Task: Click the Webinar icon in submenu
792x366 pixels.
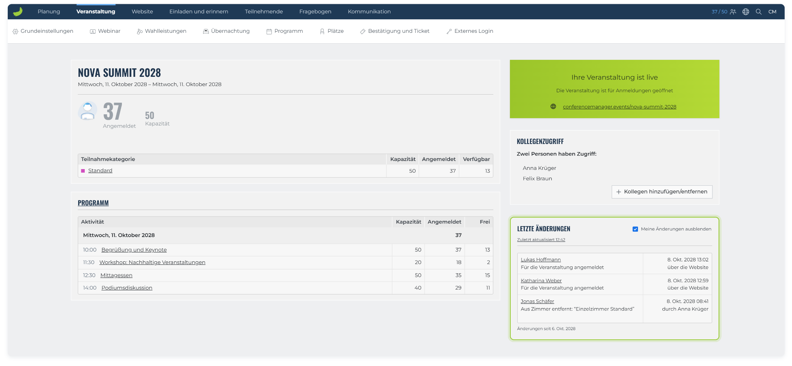Action: point(93,31)
